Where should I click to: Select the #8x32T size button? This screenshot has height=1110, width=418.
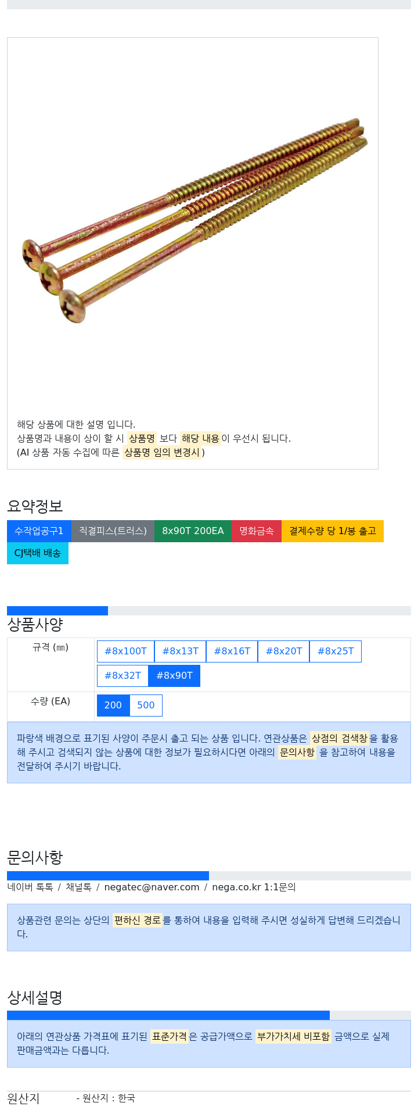pos(122,676)
